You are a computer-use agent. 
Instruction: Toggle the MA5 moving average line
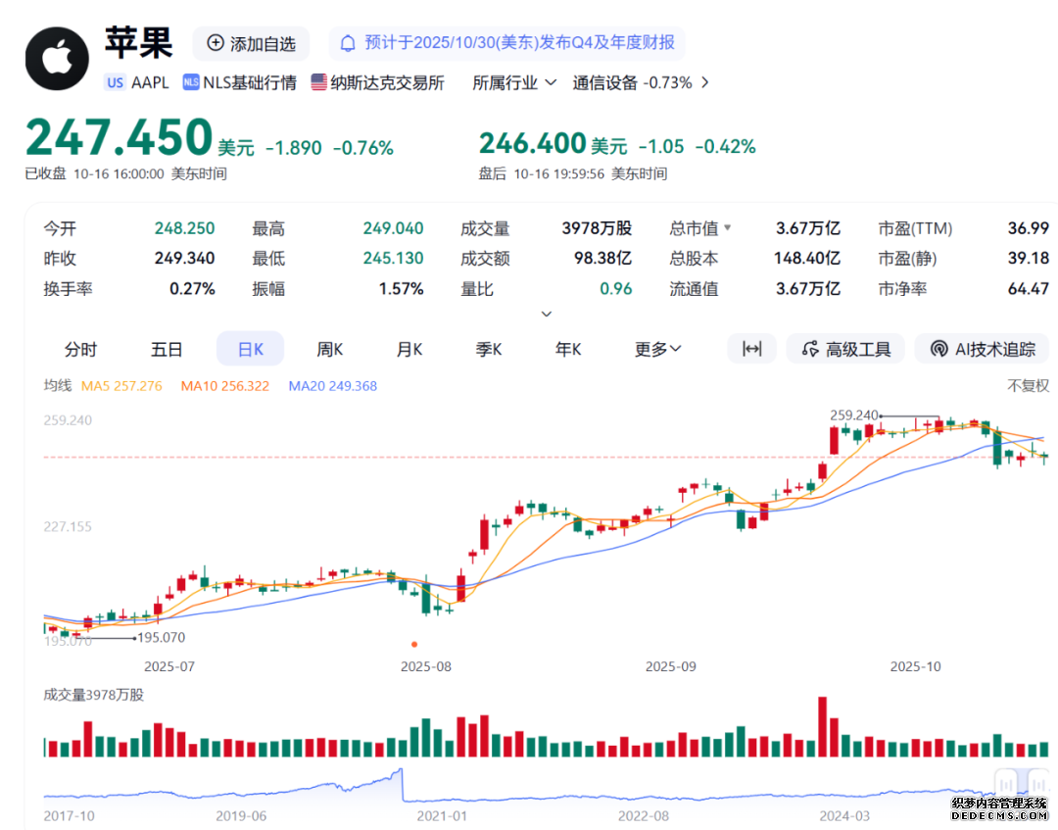click(x=121, y=386)
